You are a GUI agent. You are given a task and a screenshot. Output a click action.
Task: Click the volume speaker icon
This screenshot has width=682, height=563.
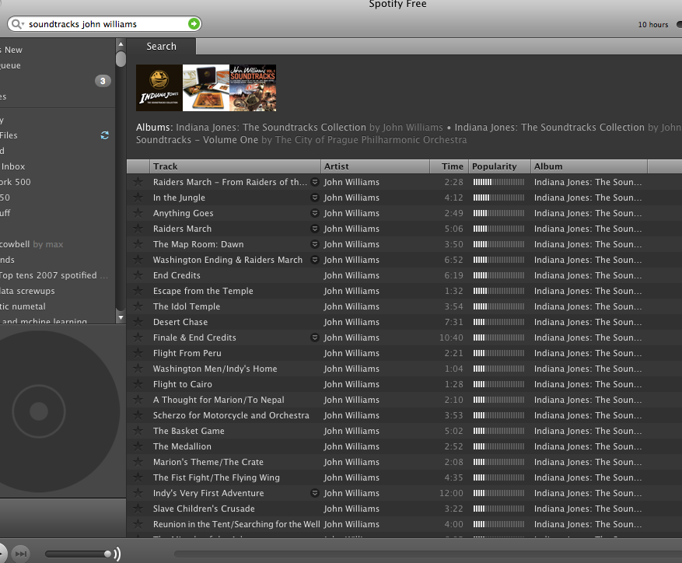pyautogui.click(x=117, y=554)
